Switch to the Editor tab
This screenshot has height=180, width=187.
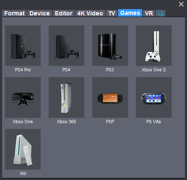click(x=64, y=13)
